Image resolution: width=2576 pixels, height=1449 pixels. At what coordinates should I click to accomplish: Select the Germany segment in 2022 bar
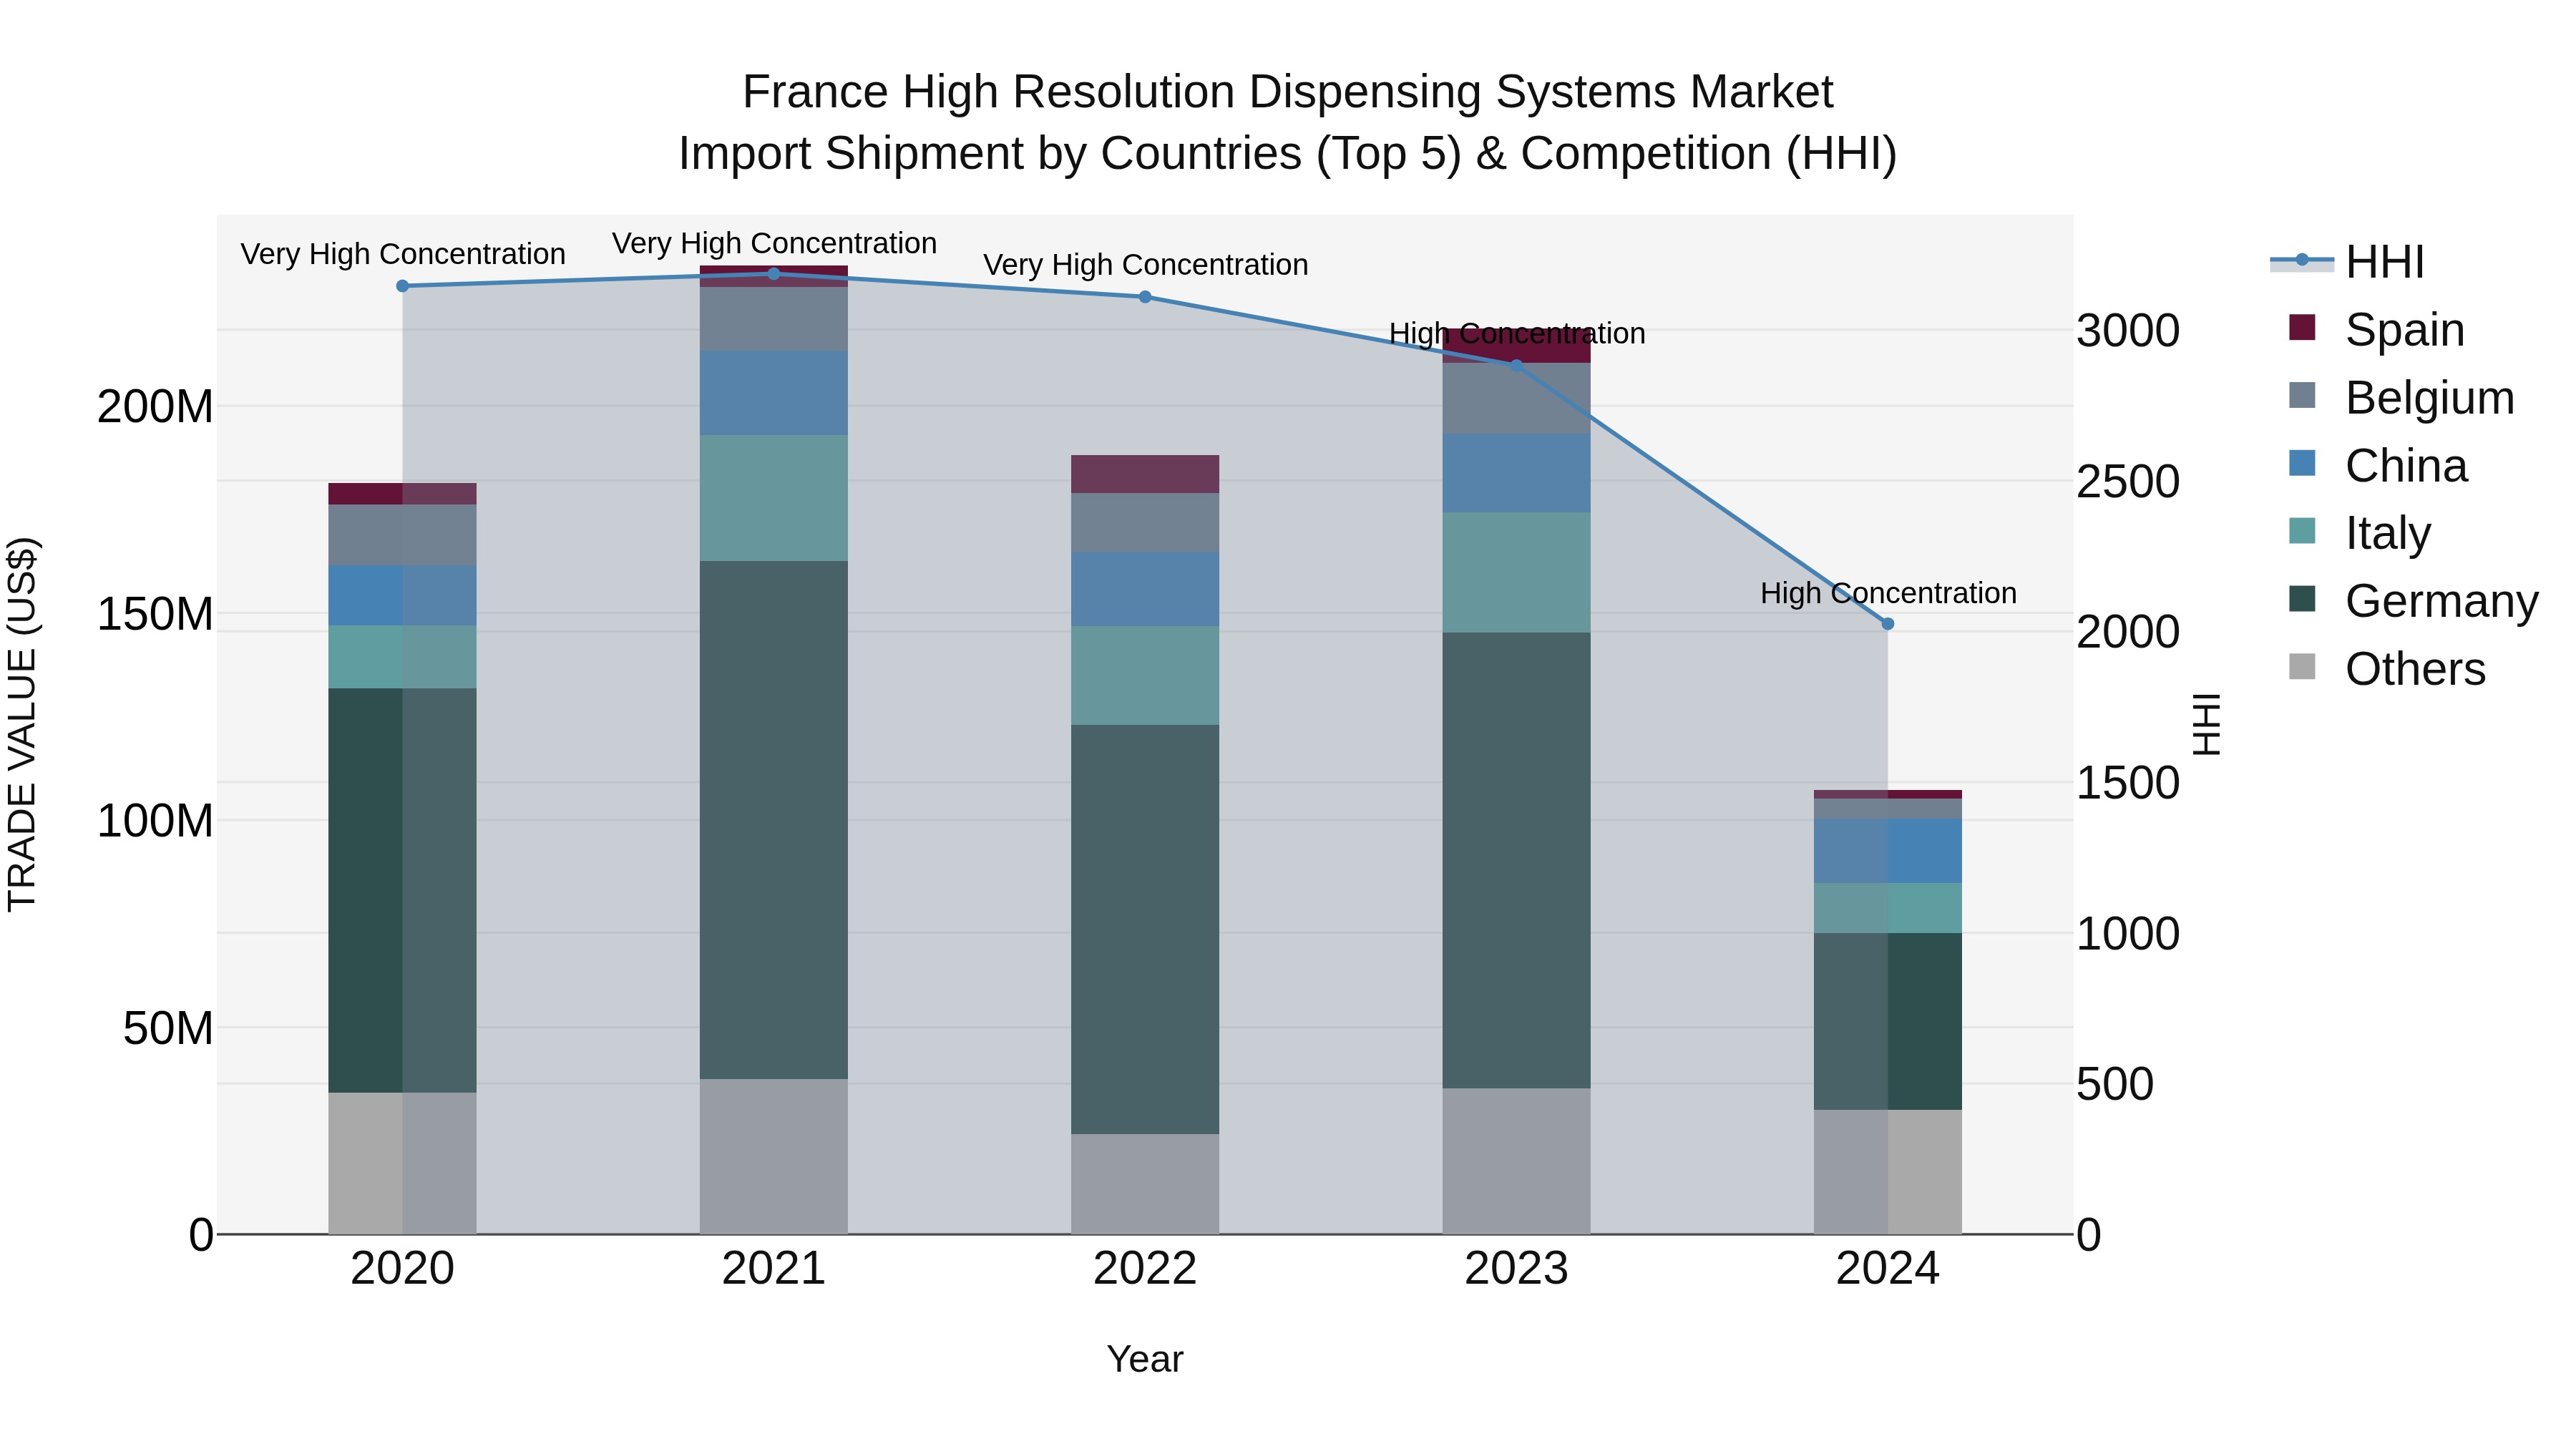(x=1145, y=930)
